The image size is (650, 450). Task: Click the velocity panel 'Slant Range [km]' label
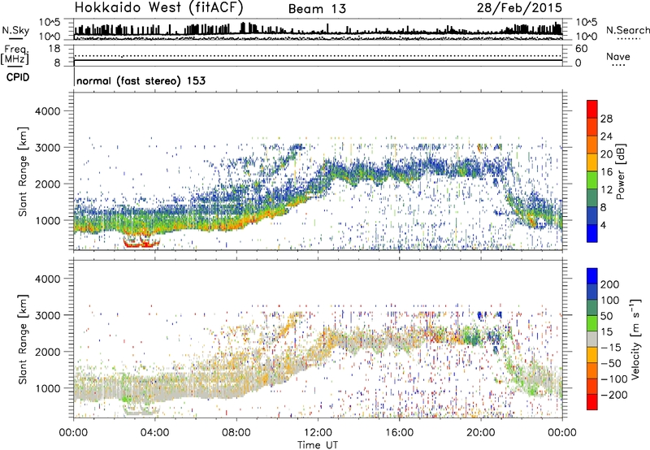(23, 339)
